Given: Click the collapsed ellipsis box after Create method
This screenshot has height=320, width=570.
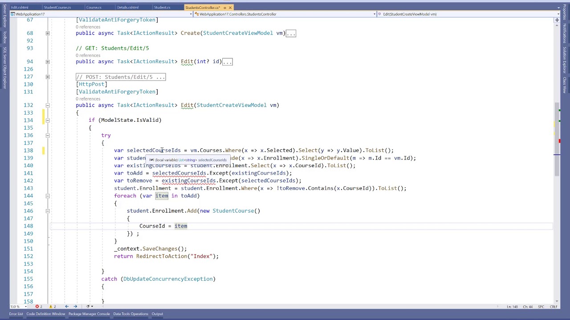Looking at the screenshot, I should point(291,33).
